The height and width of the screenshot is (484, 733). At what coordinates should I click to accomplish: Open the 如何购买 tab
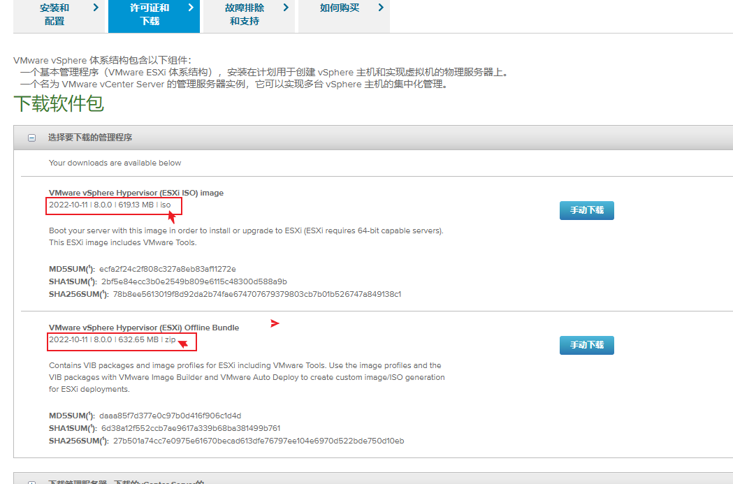(x=344, y=15)
